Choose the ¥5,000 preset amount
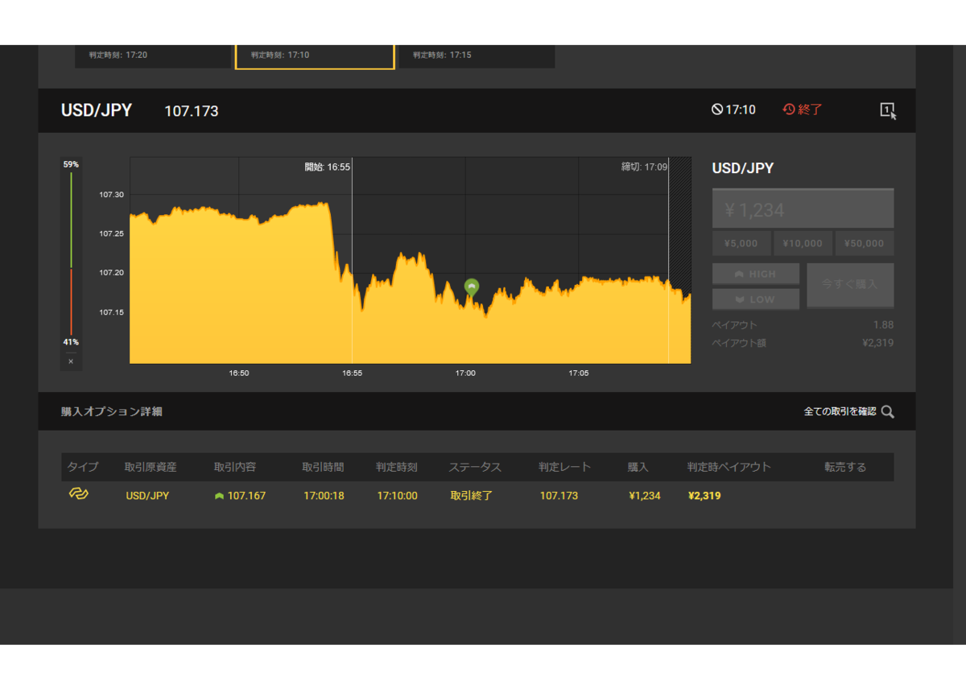 click(741, 243)
